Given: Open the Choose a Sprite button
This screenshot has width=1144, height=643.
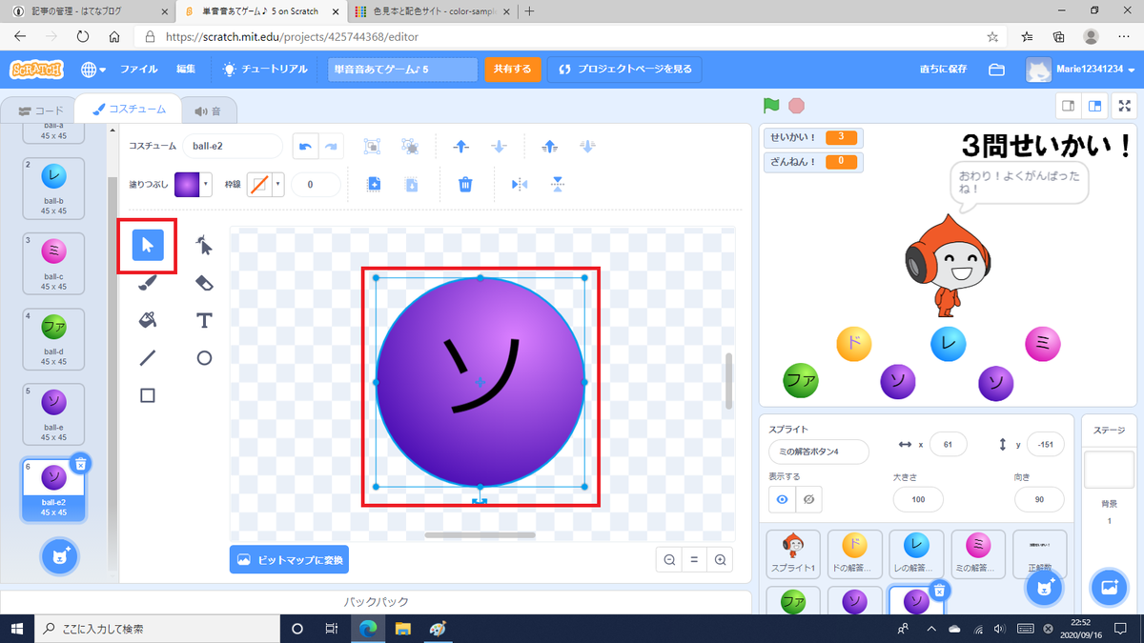Looking at the screenshot, I should (1044, 587).
